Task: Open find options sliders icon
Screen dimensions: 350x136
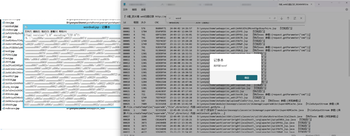Action: (x=295, y=18)
